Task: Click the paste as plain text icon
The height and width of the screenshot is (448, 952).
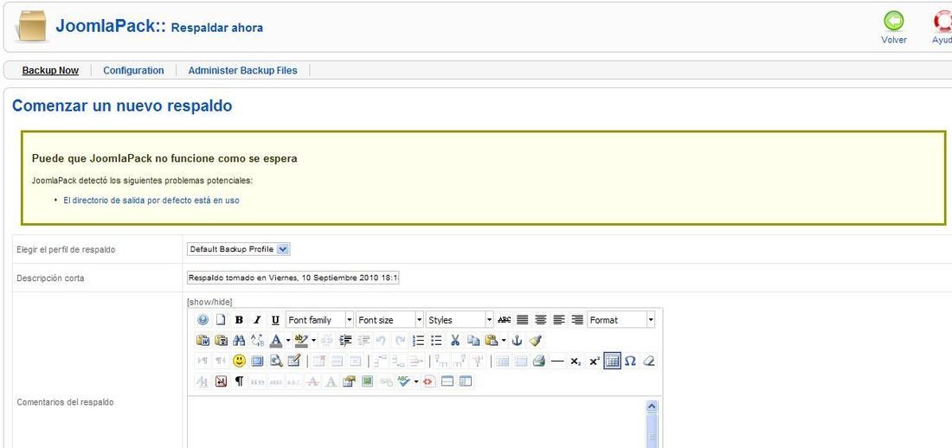Action: [x=221, y=341]
